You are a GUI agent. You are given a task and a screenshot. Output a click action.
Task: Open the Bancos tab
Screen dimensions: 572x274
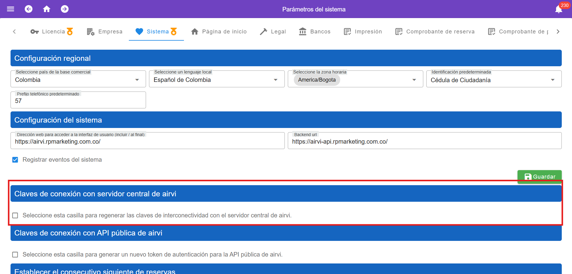click(315, 32)
